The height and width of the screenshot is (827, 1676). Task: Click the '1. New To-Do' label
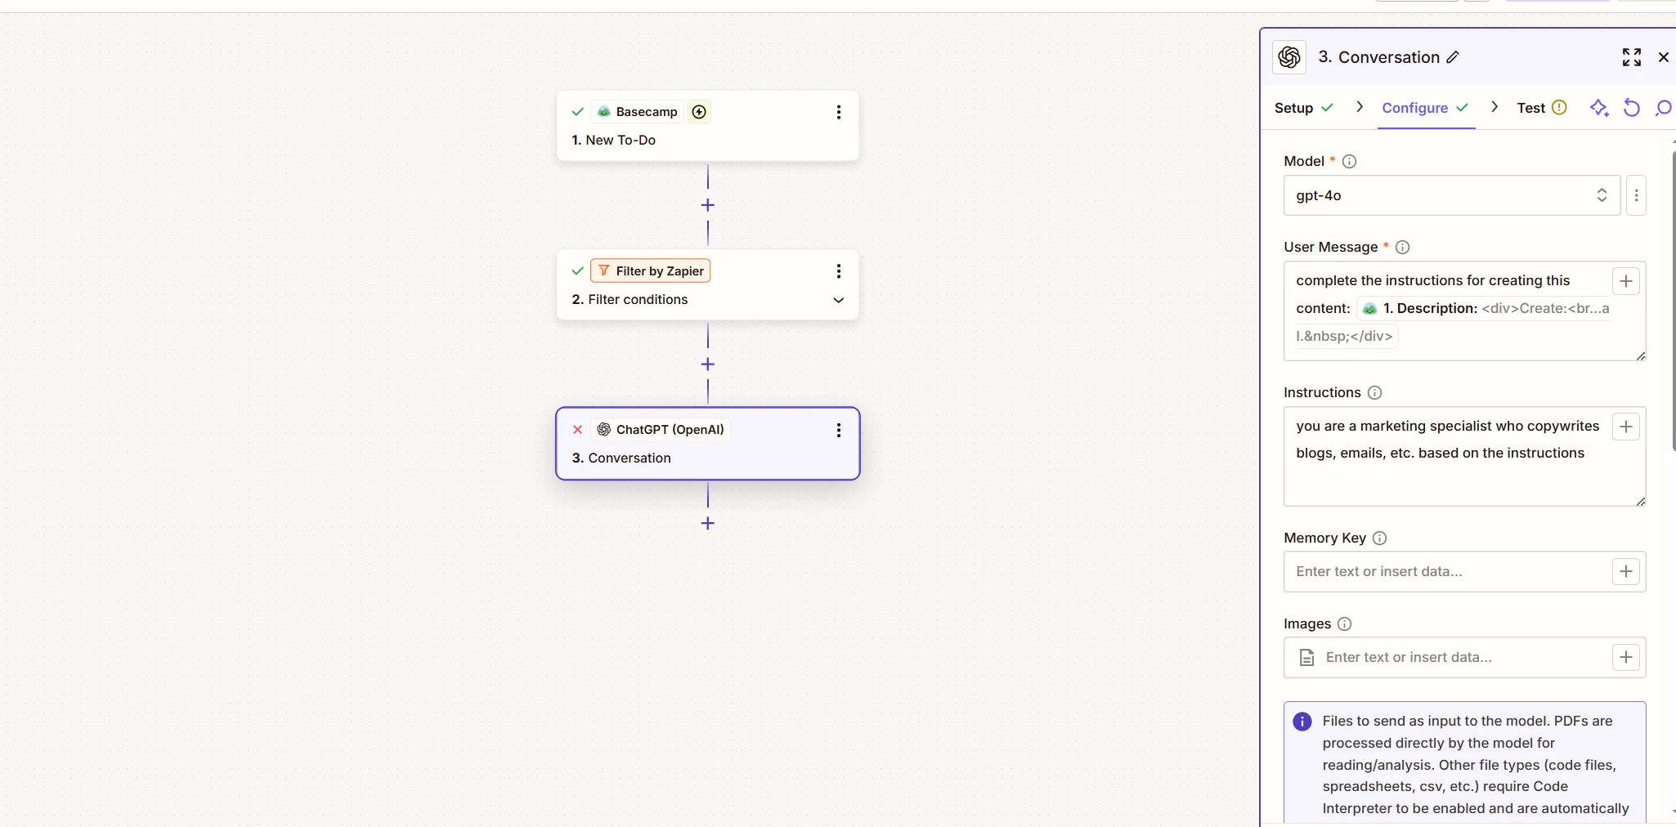613,141
